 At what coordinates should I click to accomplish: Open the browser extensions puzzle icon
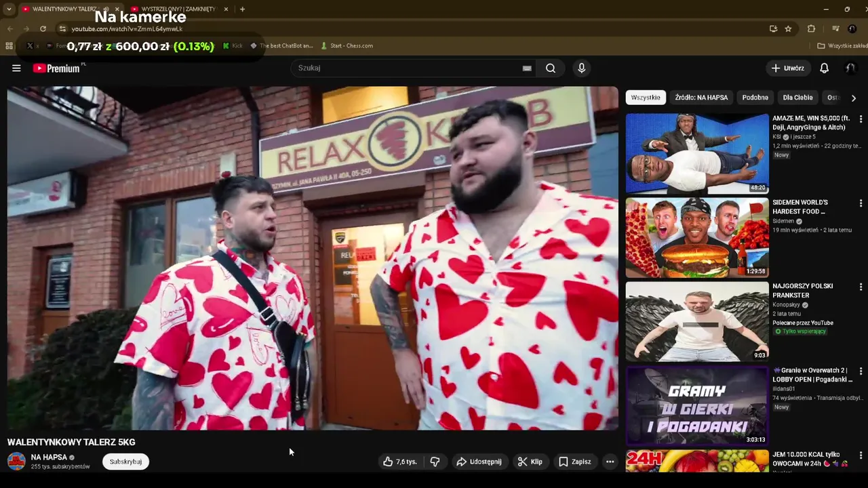(x=811, y=28)
